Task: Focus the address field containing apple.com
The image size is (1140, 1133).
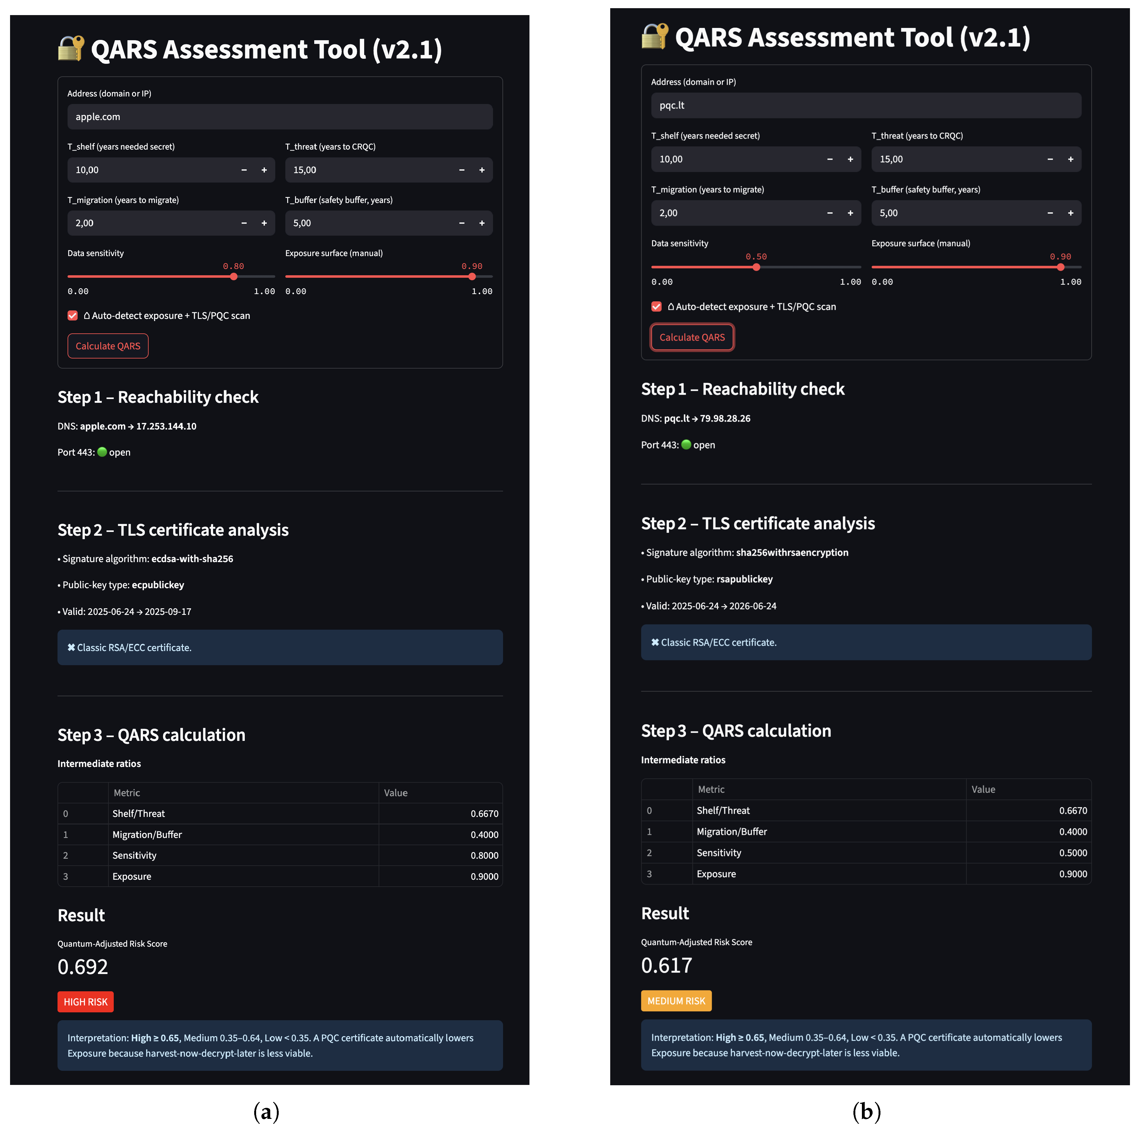Action: [x=280, y=117]
